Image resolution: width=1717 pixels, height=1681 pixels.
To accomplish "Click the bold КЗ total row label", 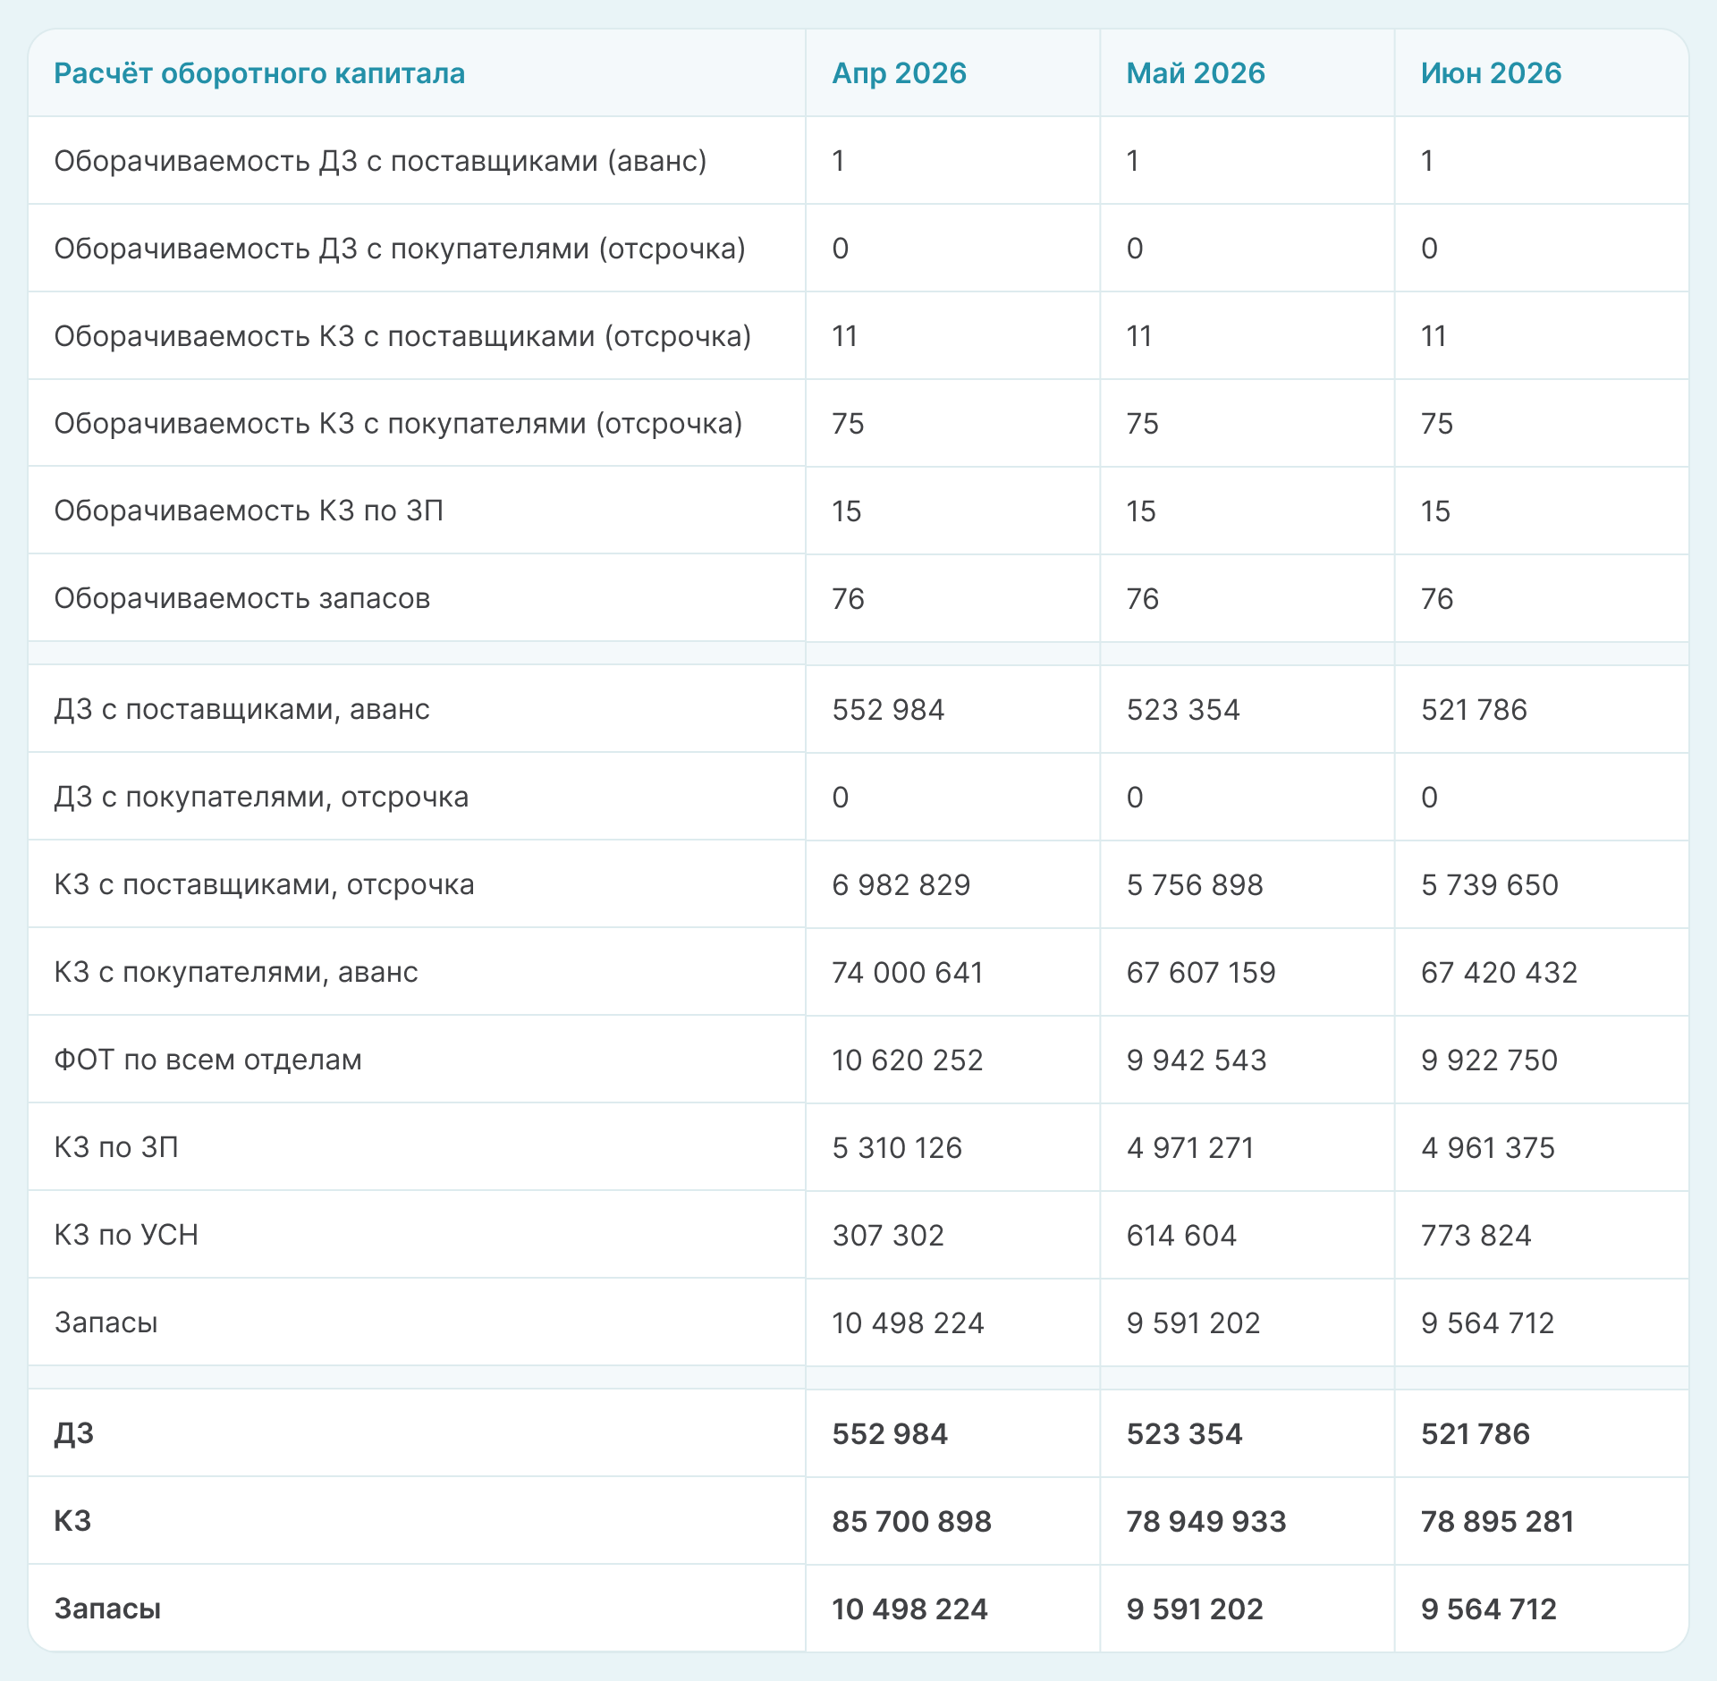I will click(x=72, y=1521).
